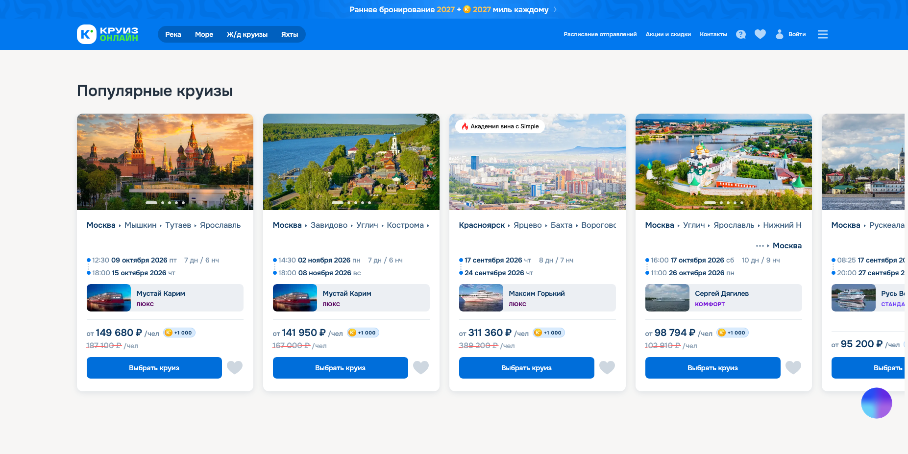Click the price 311 360 ₽

(490, 333)
